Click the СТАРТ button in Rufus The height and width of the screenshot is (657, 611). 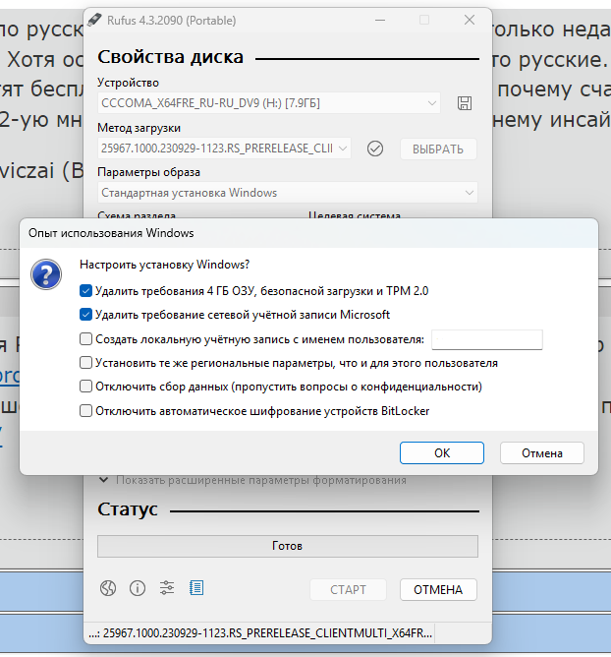[348, 590]
